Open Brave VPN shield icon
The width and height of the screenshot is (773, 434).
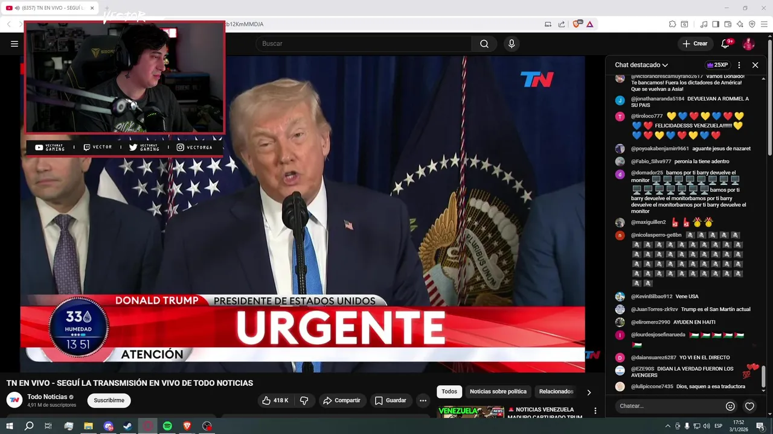[x=752, y=24]
